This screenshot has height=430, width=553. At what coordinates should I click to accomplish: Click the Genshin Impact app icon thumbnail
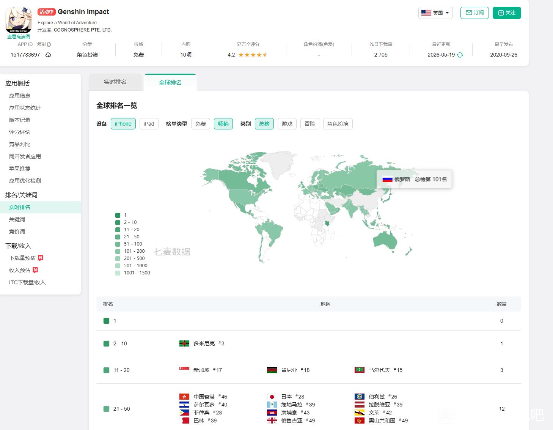click(x=19, y=20)
